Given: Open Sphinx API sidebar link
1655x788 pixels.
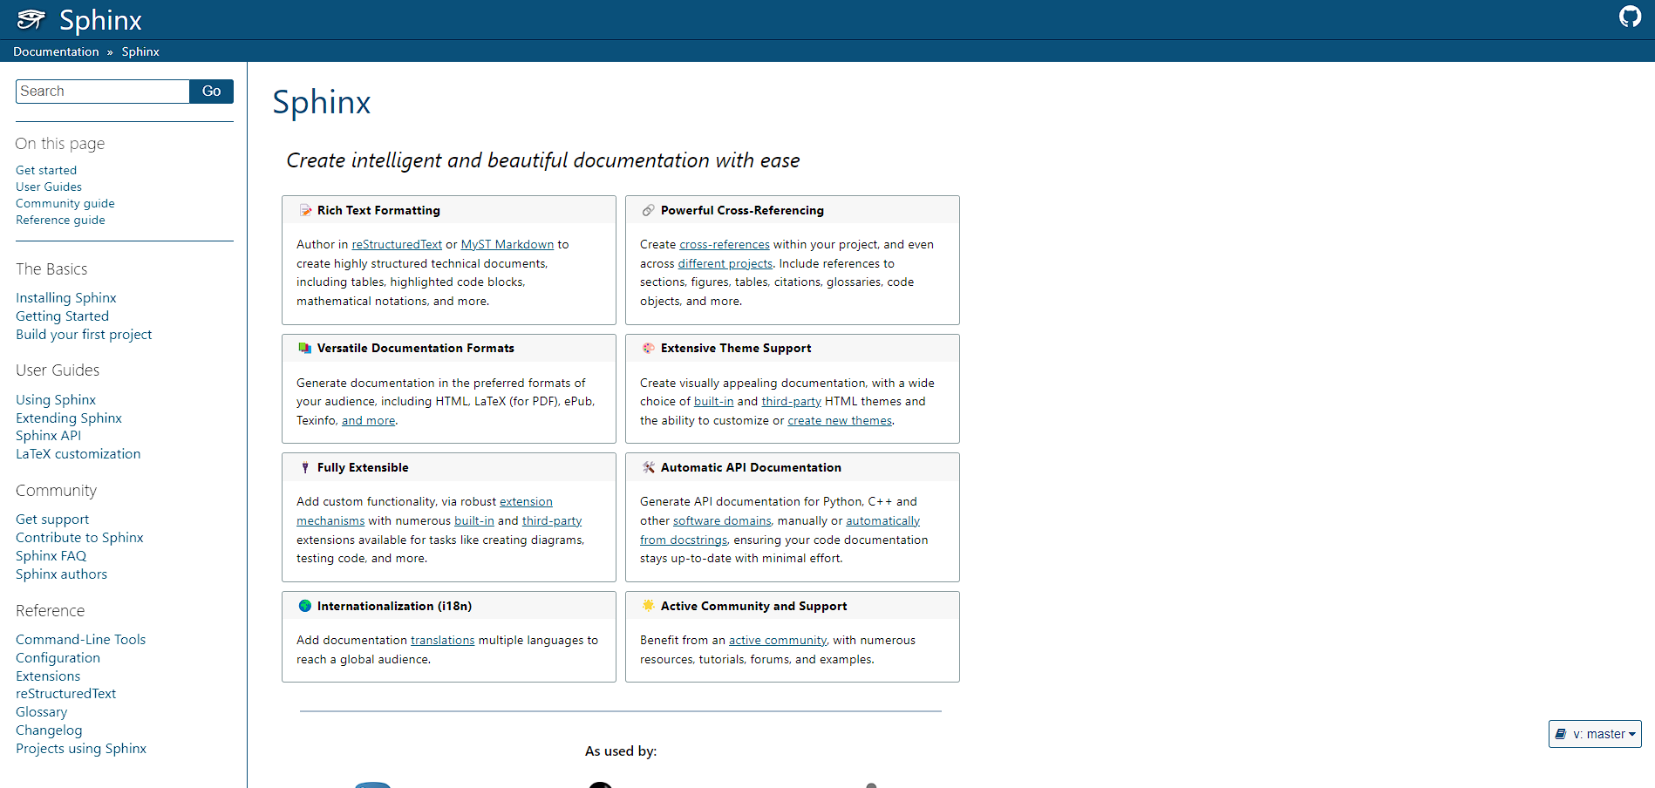Looking at the screenshot, I should 49,436.
